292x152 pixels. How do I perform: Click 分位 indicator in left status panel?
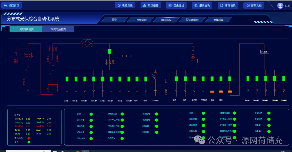coord(91,114)
